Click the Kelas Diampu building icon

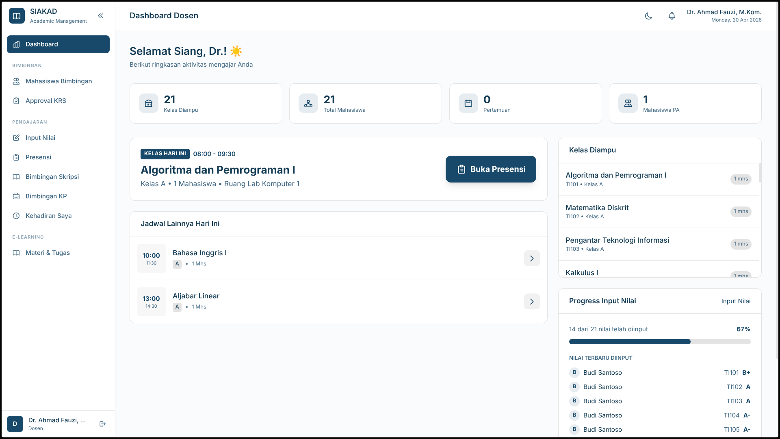point(149,103)
